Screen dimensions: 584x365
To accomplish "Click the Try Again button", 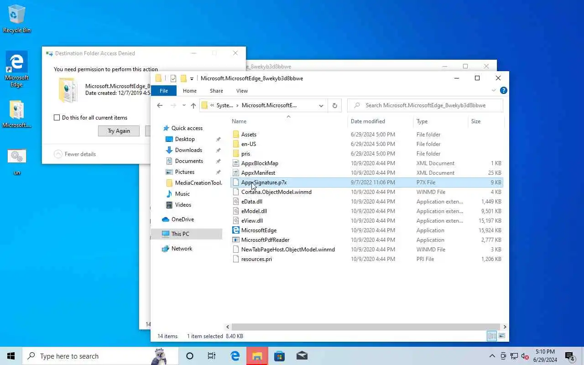I will pos(119,131).
